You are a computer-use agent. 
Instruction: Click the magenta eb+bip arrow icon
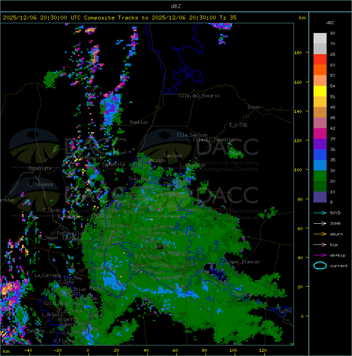[320, 255]
